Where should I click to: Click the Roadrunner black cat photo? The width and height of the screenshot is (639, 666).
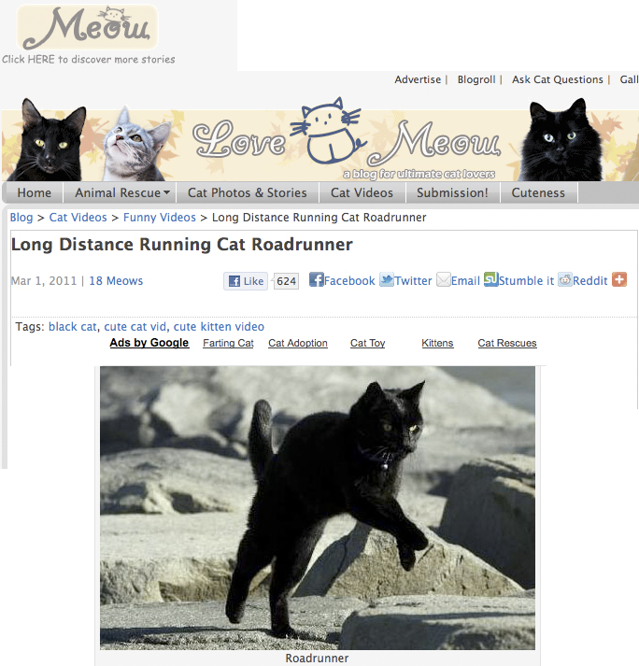click(318, 507)
